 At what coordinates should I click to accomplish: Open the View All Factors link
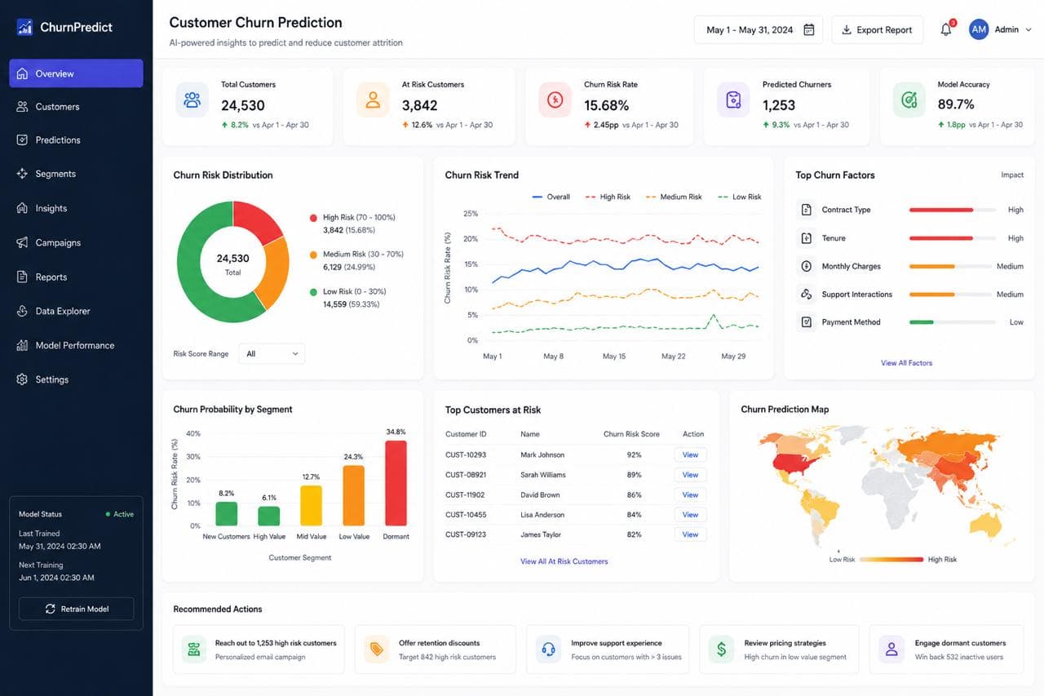point(906,363)
